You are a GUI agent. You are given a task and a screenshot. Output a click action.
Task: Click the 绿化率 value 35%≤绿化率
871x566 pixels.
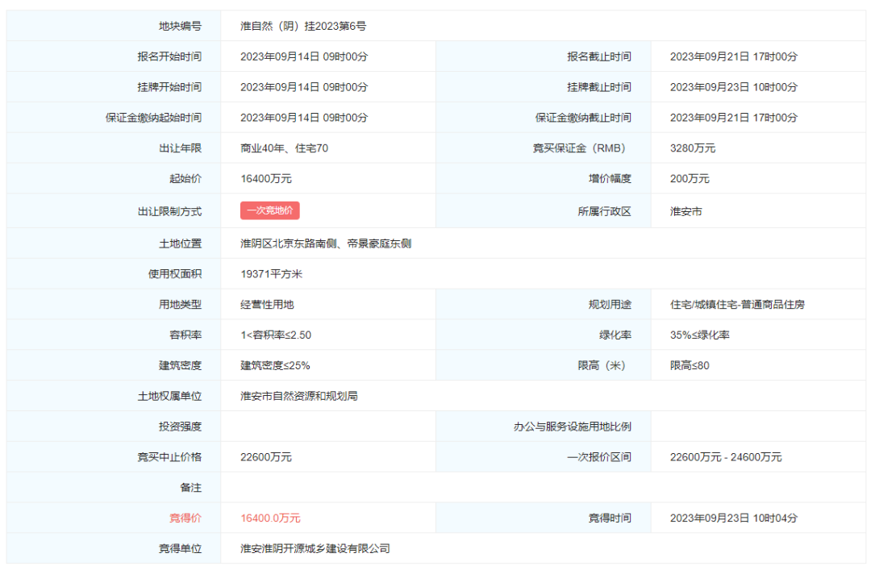(x=700, y=335)
